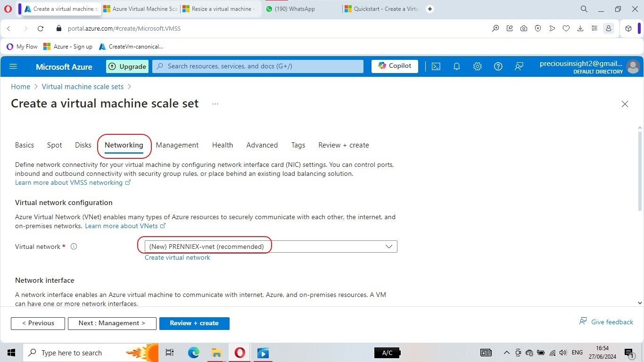The image size is (644, 362).
Task: Open the account menu for preciousinsight2
Action: point(589,66)
